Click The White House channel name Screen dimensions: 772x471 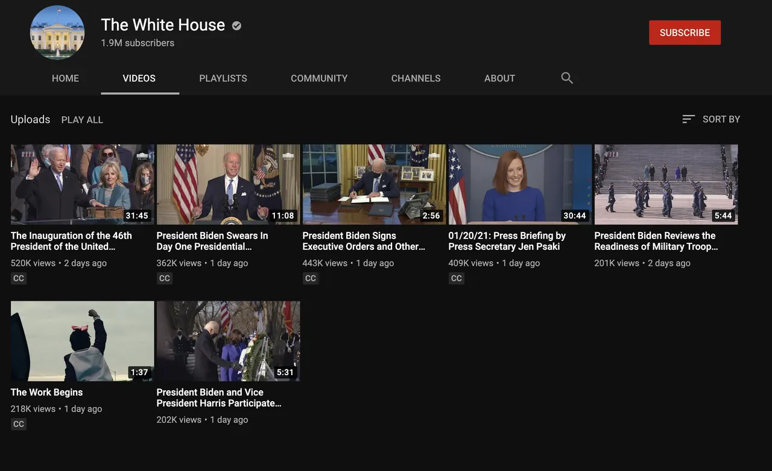click(x=163, y=25)
